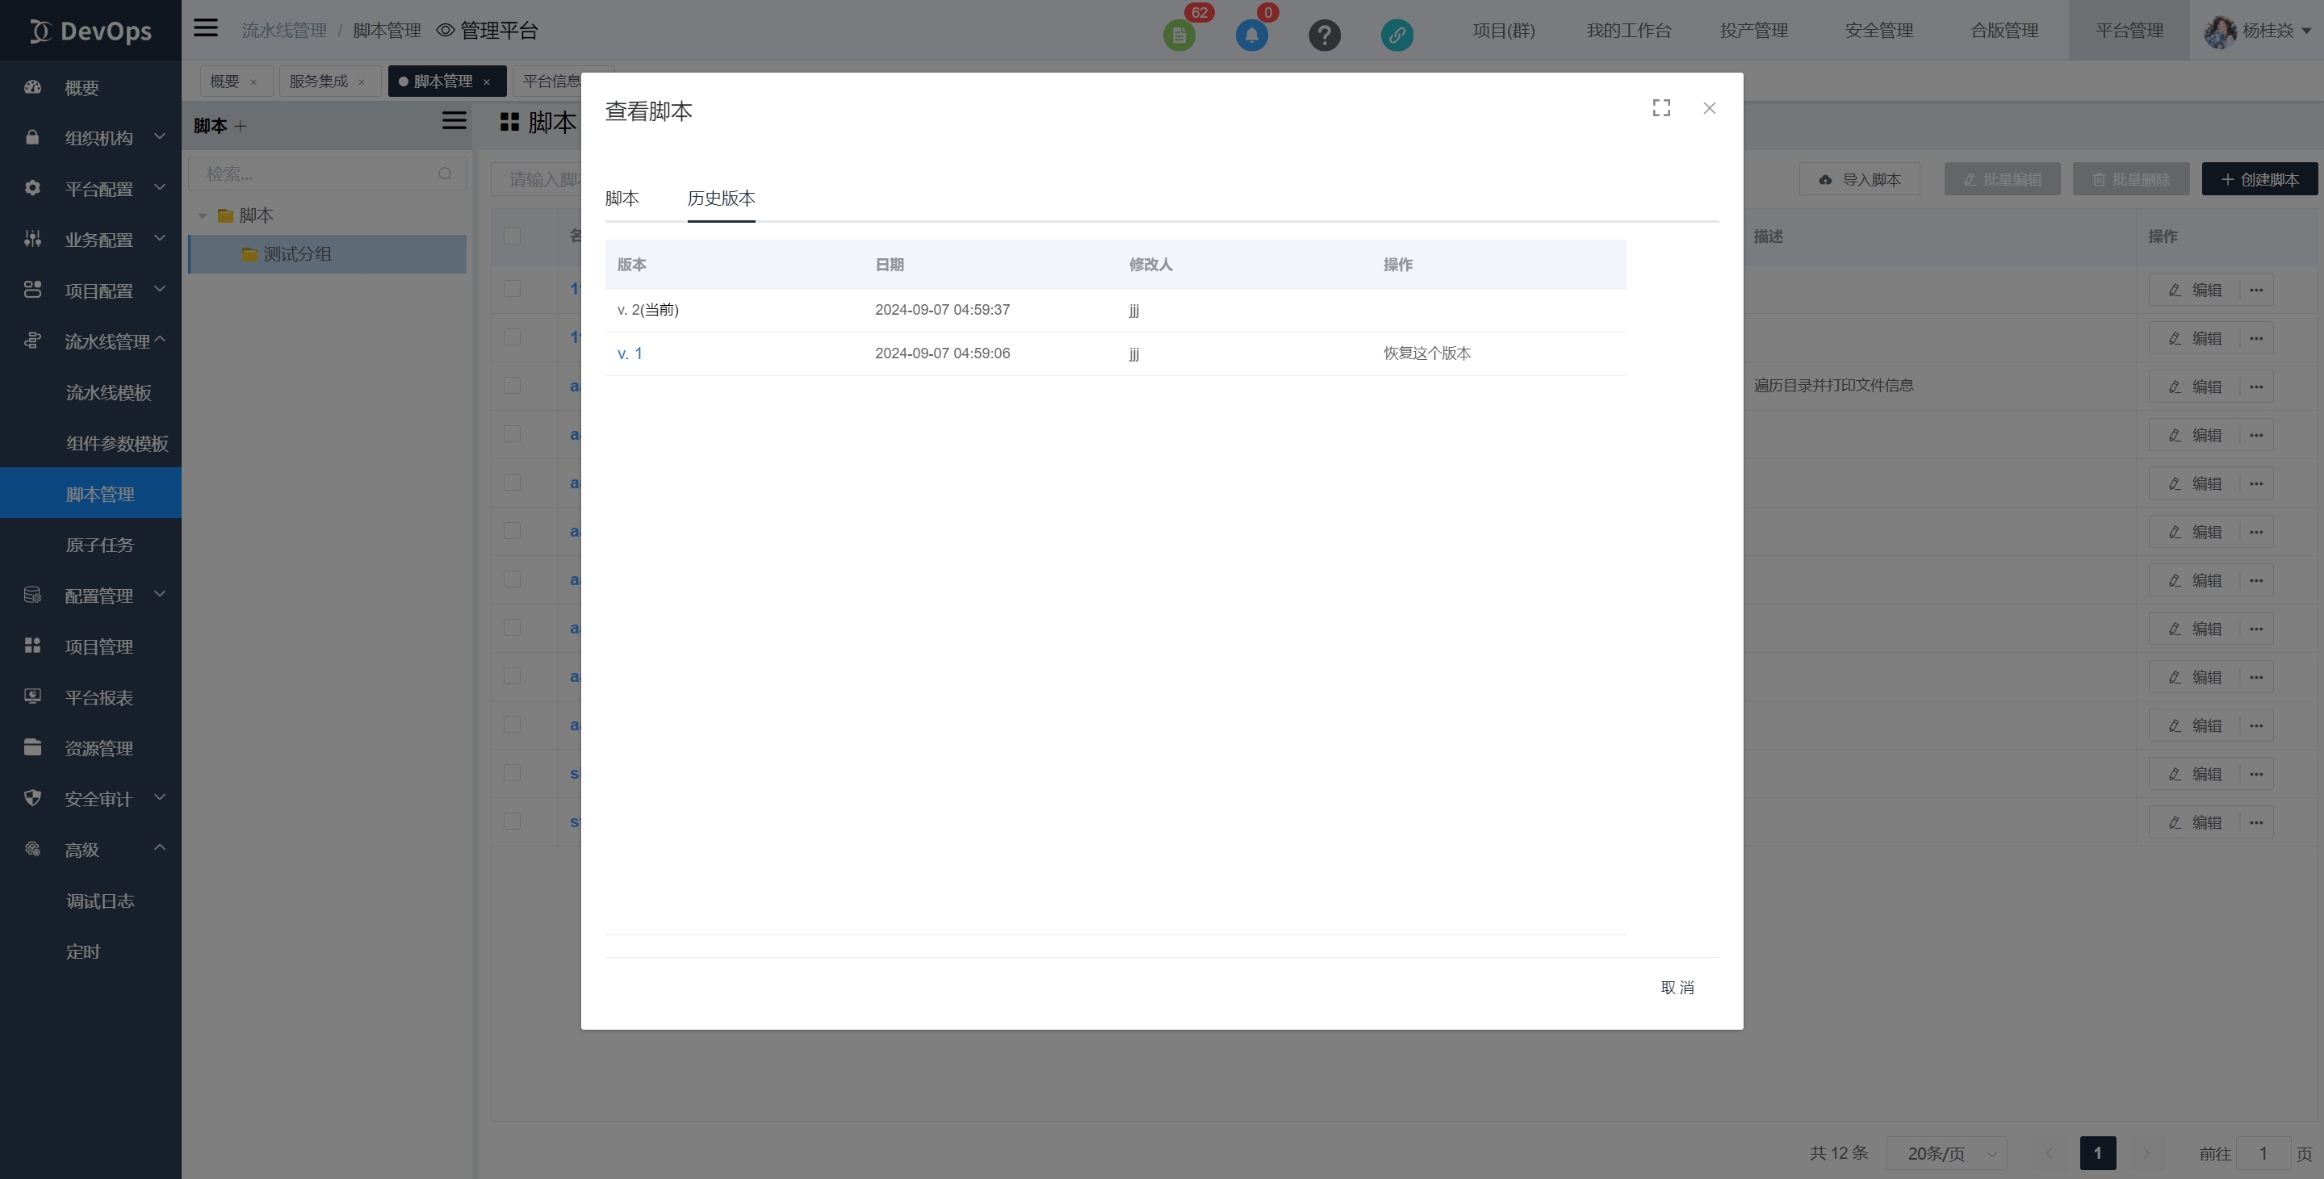Toggle the hamburger menu beside DevOps logo
2324x1179 pixels.
[x=206, y=28]
